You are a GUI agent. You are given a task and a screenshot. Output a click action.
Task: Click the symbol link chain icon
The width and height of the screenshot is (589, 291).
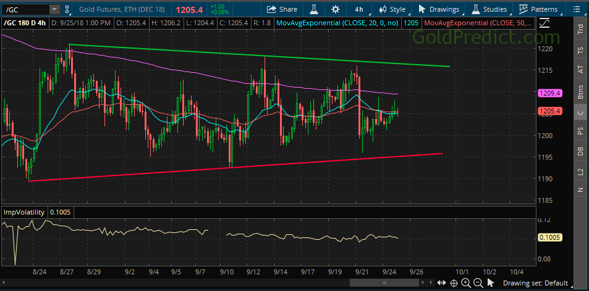pyautogui.click(x=67, y=9)
